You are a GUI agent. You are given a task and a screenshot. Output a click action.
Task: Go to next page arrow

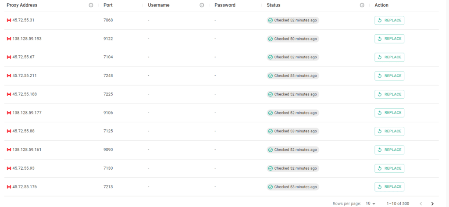(x=432, y=203)
